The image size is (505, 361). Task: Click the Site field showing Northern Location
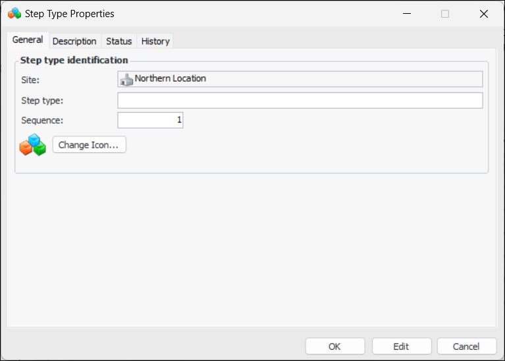[307, 79]
